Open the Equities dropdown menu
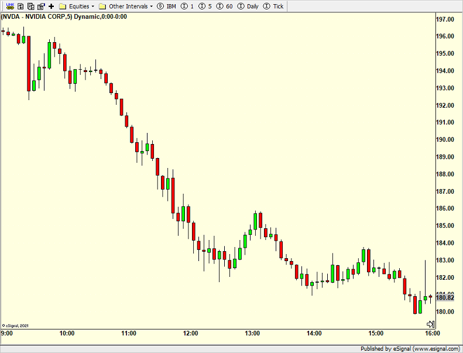This screenshot has height=353, width=463. point(82,6)
